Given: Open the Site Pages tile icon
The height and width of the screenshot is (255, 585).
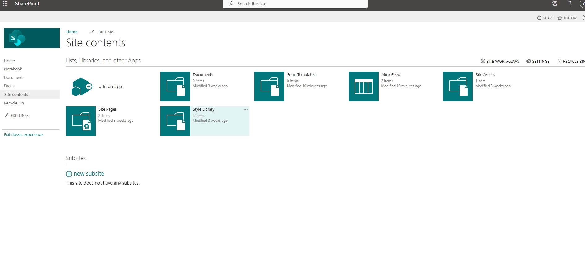Looking at the screenshot, I should pos(81,121).
